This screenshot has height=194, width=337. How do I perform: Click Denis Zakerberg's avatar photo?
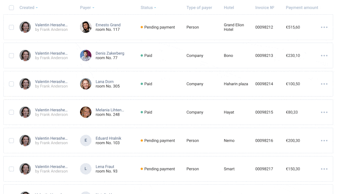pyautogui.click(x=86, y=56)
